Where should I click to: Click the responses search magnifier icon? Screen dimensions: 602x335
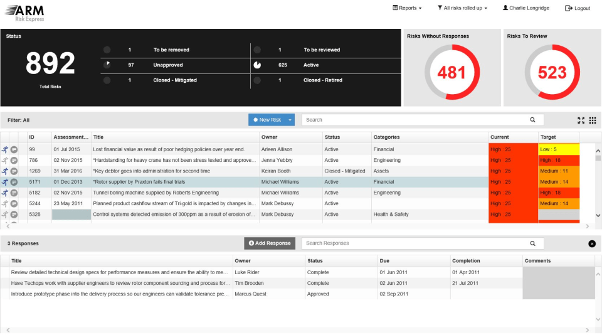[x=532, y=243]
